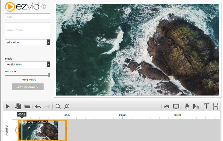The image size is (223, 141).
Task: Click the more music link
Action: (x=29, y=80)
